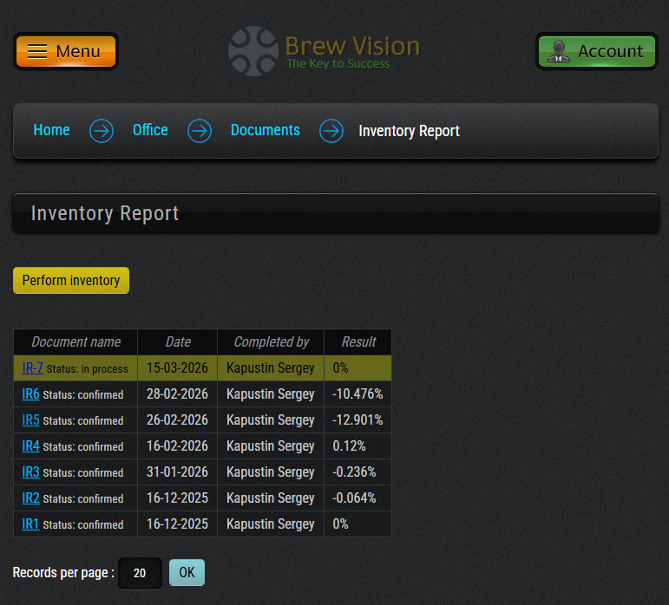Open the orange Menu button
The image size is (669, 605).
pyautogui.click(x=66, y=51)
